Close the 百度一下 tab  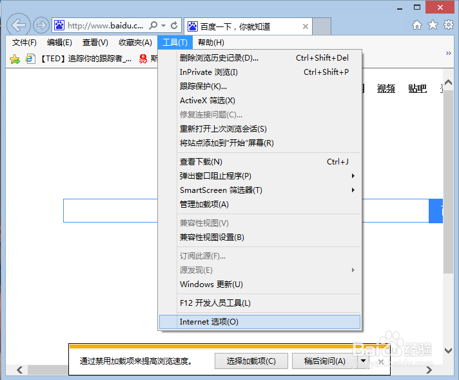[306, 26]
